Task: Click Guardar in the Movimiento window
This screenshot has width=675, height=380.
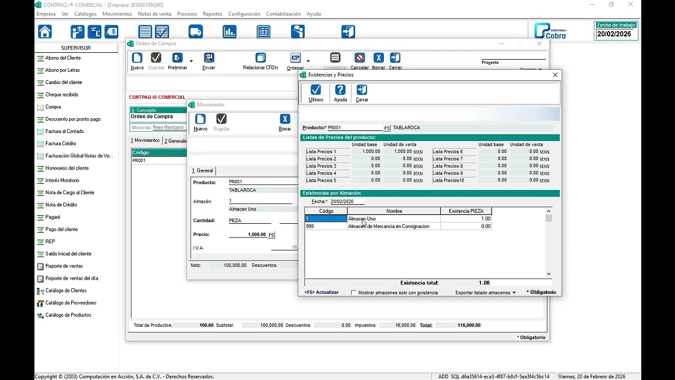Action: point(221,122)
